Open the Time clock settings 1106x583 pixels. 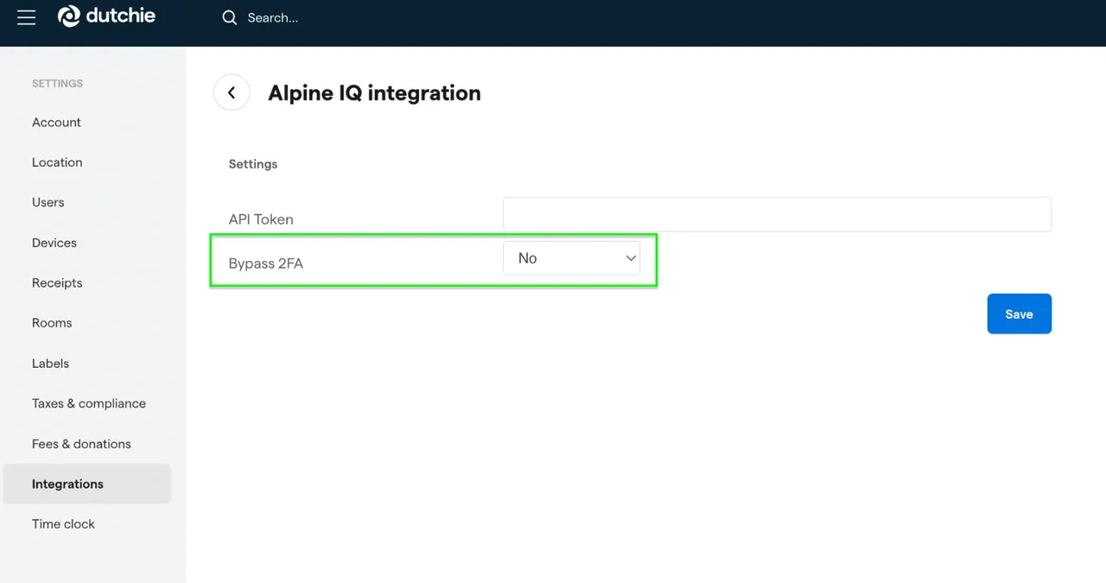coord(63,523)
